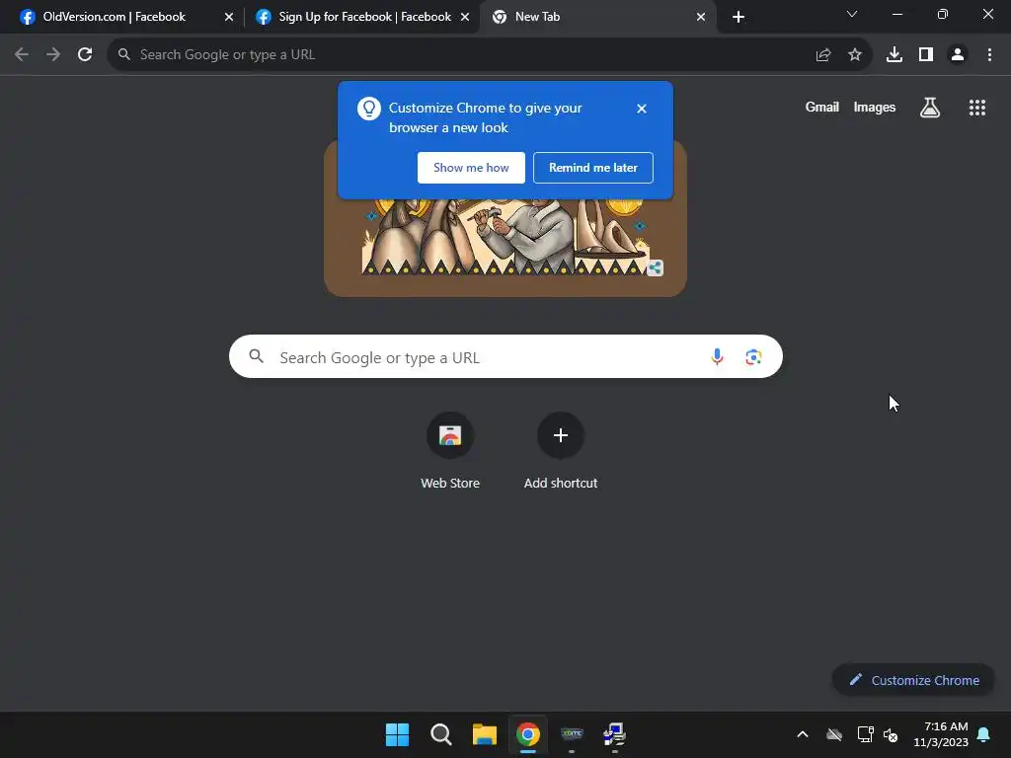Close the New Tab tab

(701, 17)
